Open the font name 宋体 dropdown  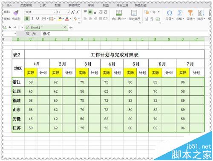(55, 12)
